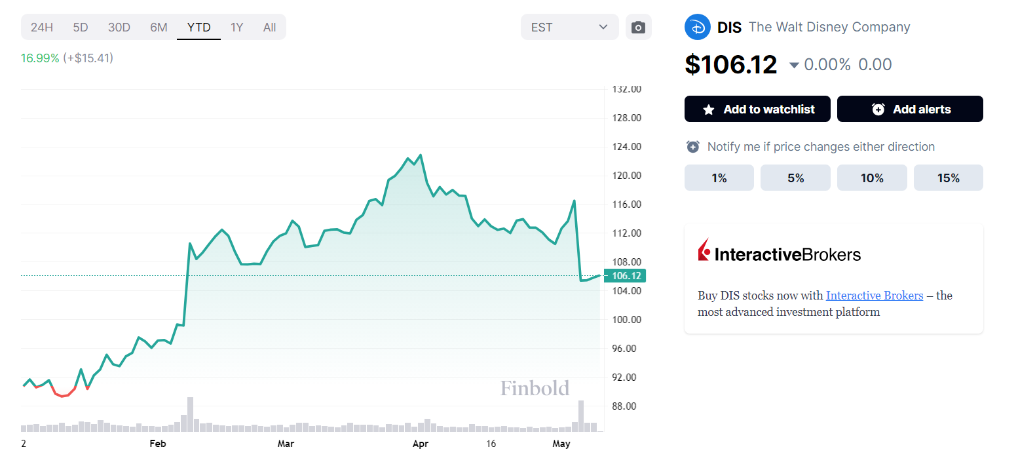The height and width of the screenshot is (466, 1018).
Task: Click the May date axis label
Action: tap(561, 444)
